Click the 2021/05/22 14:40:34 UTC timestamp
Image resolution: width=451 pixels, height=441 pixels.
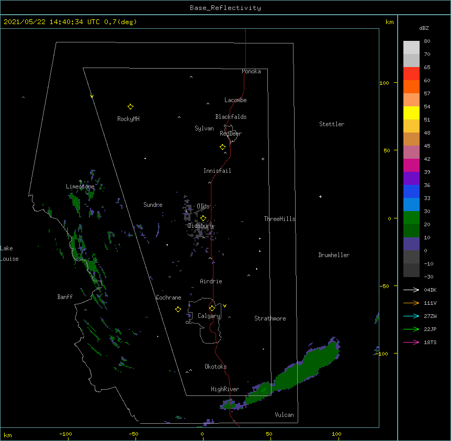point(52,22)
